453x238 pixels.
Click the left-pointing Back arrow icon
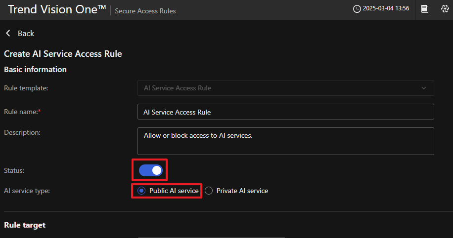[x=8, y=33]
